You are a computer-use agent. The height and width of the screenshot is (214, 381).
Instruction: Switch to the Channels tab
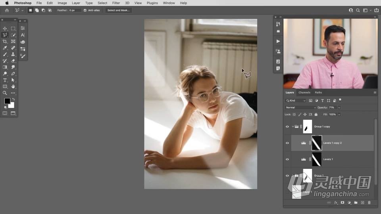[304, 92]
